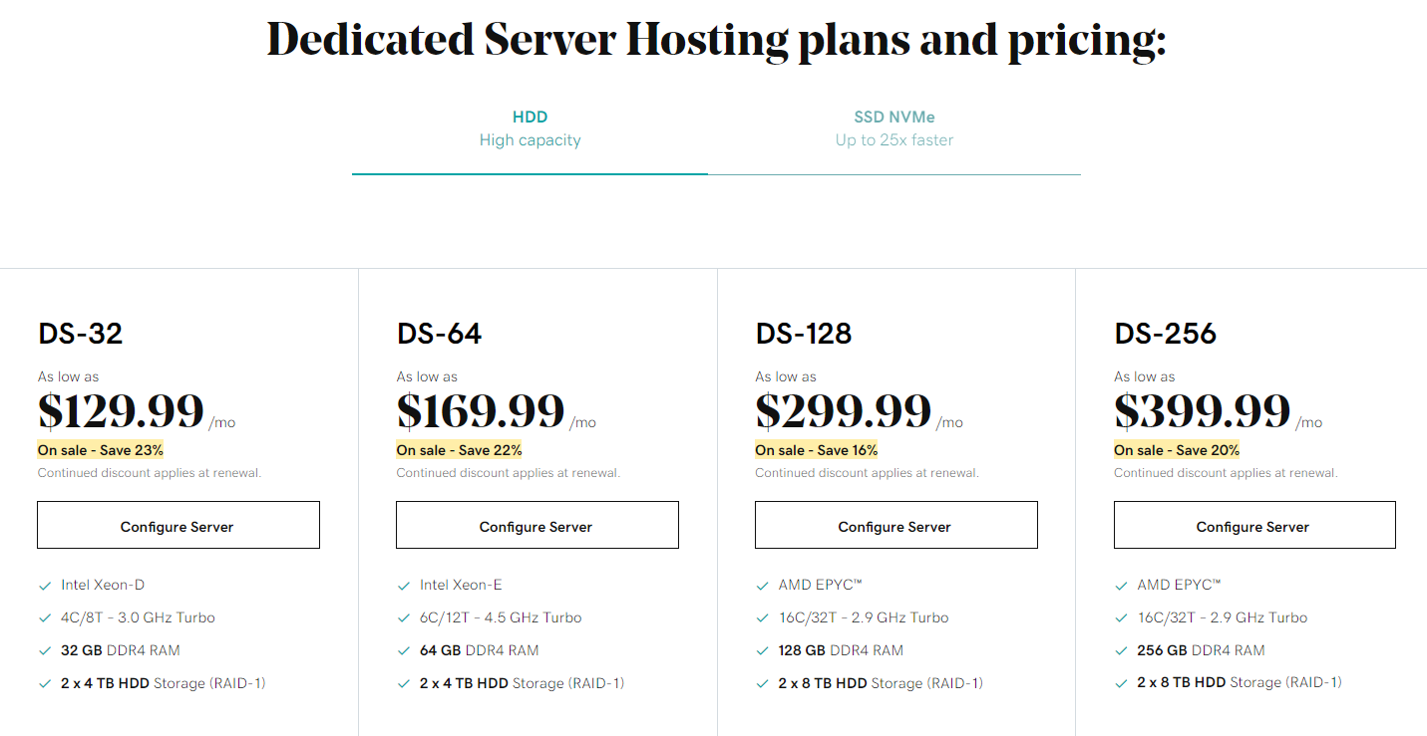Screen dimensions: 1427x736
Task: Click the On sale - Save 23% badge
Action: tap(101, 450)
